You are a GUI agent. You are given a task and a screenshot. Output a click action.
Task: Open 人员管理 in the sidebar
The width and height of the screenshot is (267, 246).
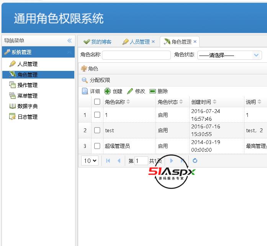[27, 64]
